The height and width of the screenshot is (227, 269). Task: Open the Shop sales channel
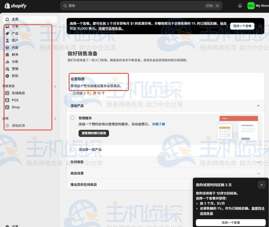click(15, 107)
